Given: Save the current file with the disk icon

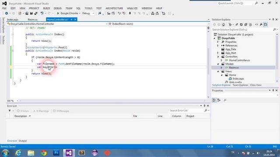Looking at the screenshot, I should point(31,14).
